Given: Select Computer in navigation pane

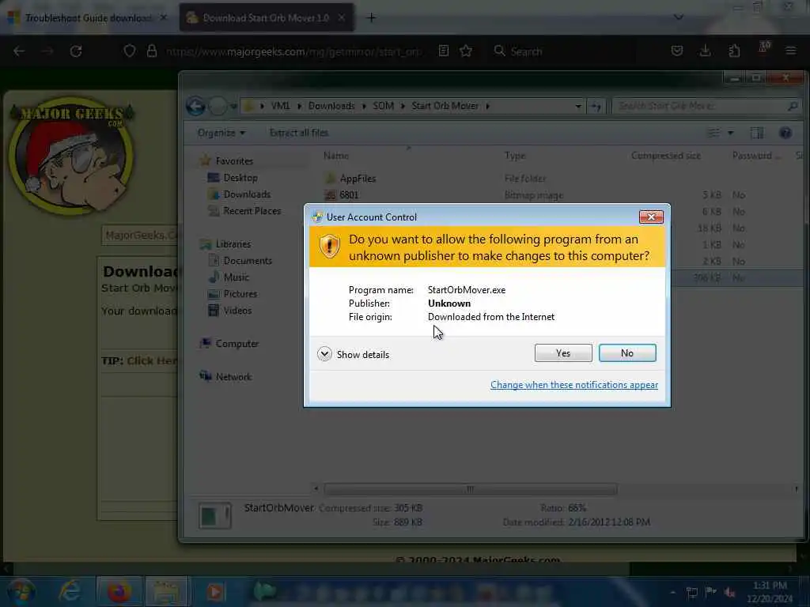Looking at the screenshot, I should coord(237,344).
